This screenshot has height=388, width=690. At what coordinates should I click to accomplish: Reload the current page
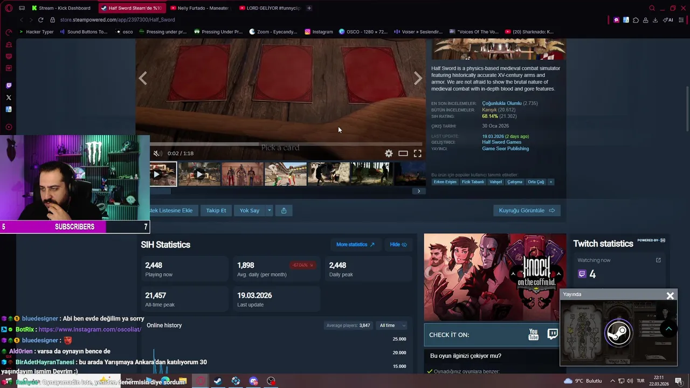pyautogui.click(x=40, y=20)
